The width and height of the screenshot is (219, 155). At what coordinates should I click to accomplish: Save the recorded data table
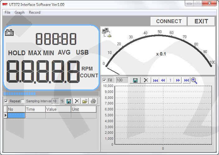[x=69, y=101]
